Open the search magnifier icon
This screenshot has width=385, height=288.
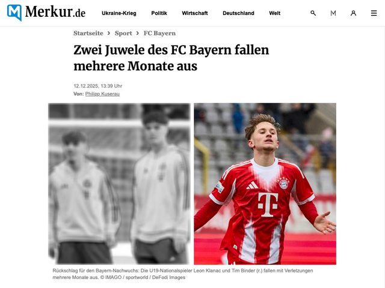313,13
